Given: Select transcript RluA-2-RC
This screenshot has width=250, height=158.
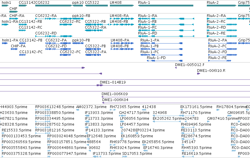Looking at the screenshot, I should (222, 25).
